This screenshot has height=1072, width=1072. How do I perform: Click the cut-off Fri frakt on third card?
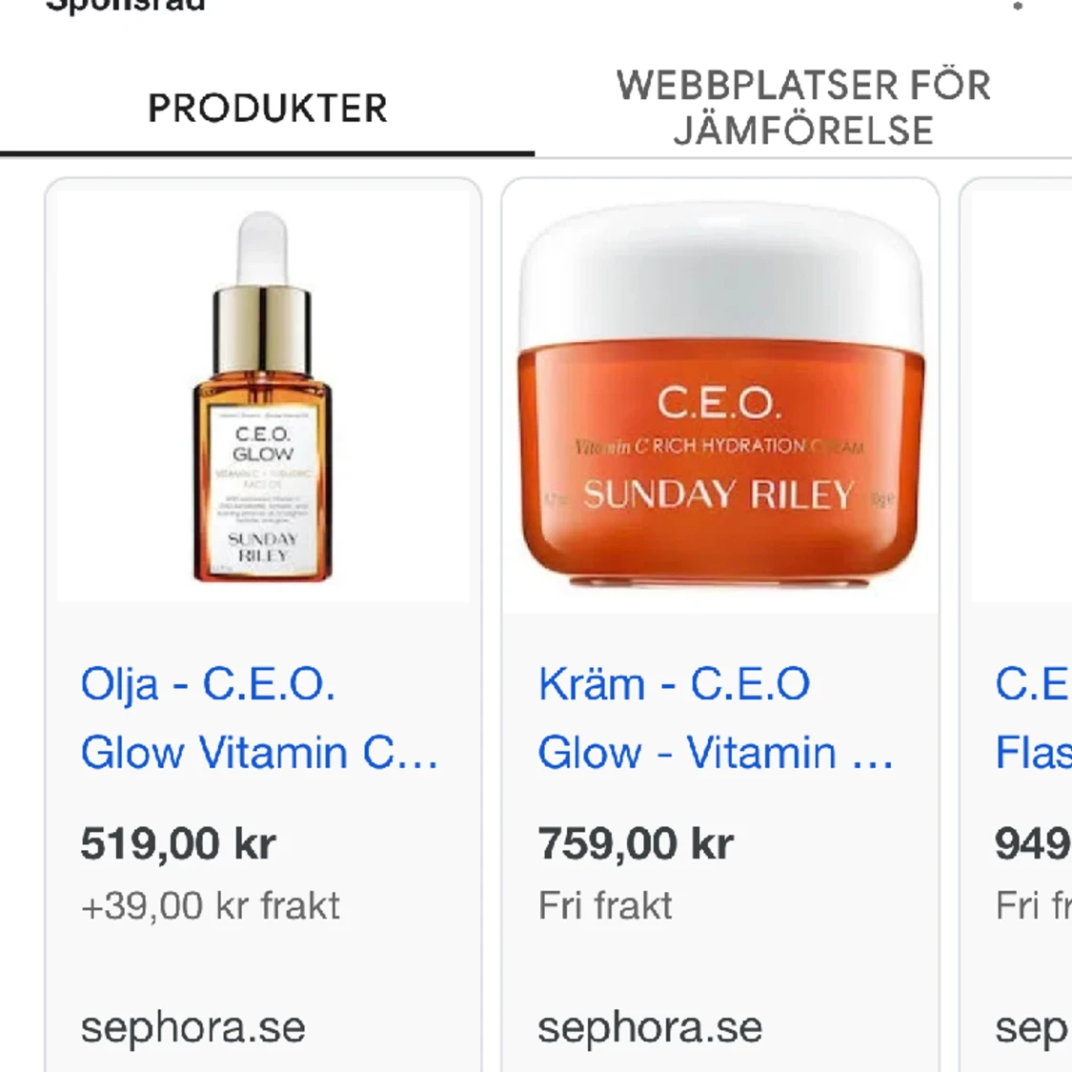pos(1033,906)
